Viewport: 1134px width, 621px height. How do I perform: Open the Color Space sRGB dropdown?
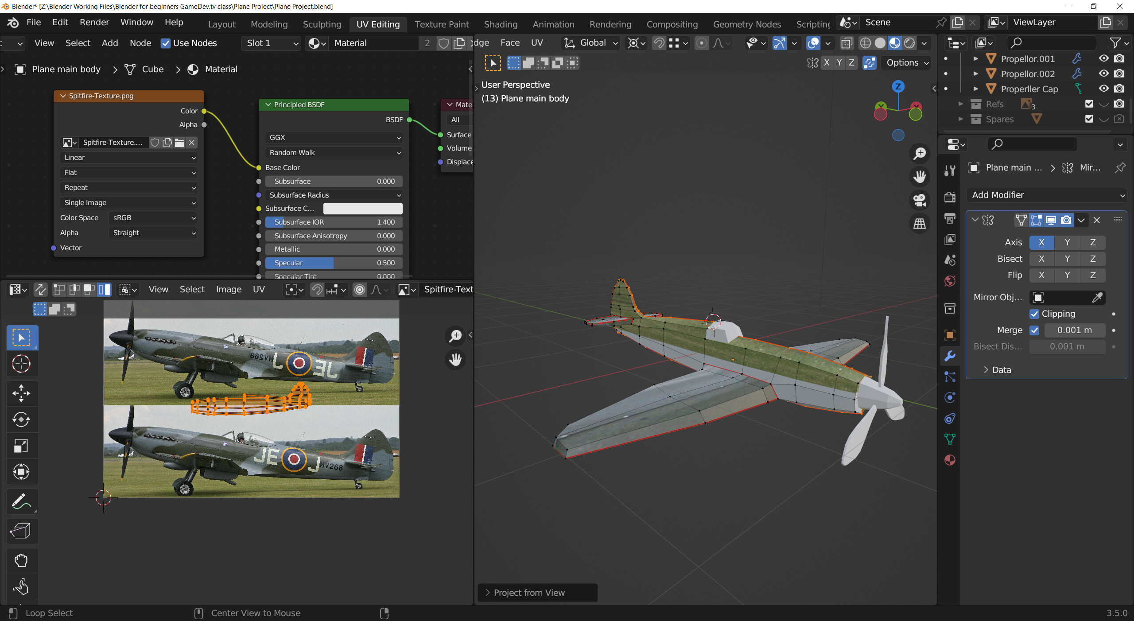tap(153, 217)
